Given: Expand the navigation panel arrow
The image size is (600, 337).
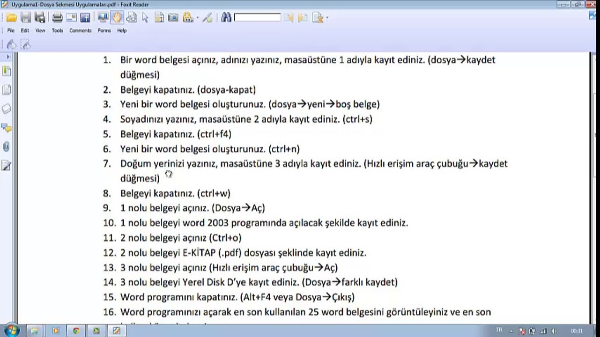Looking at the screenshot, I should [x=8, y=57].
